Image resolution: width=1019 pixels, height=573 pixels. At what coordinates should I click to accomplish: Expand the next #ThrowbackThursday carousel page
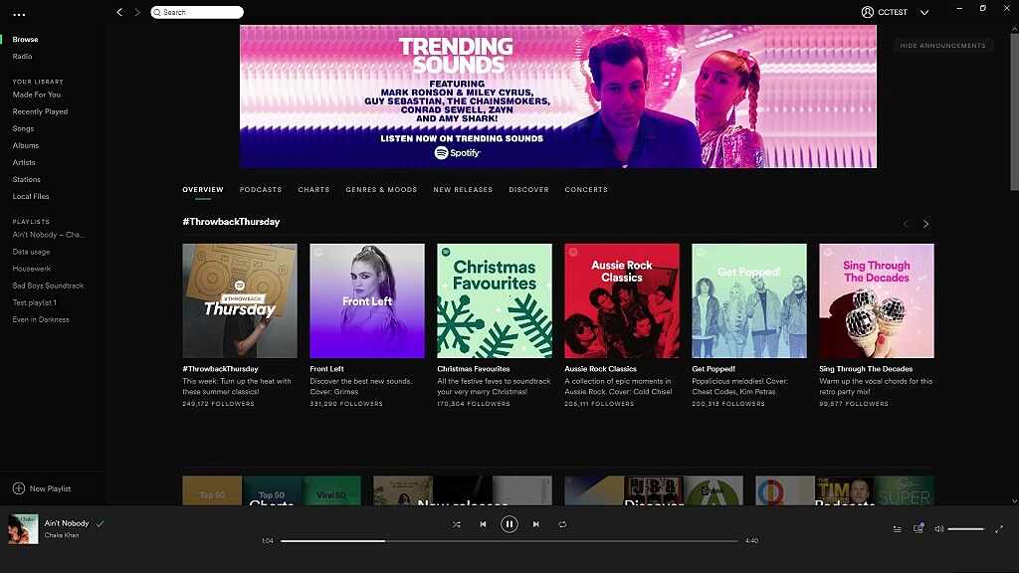tap(925, 224)
